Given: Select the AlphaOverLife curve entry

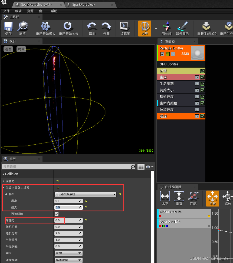Looking at the screenshot, I should pyautogui.click(x=184, y=214).
